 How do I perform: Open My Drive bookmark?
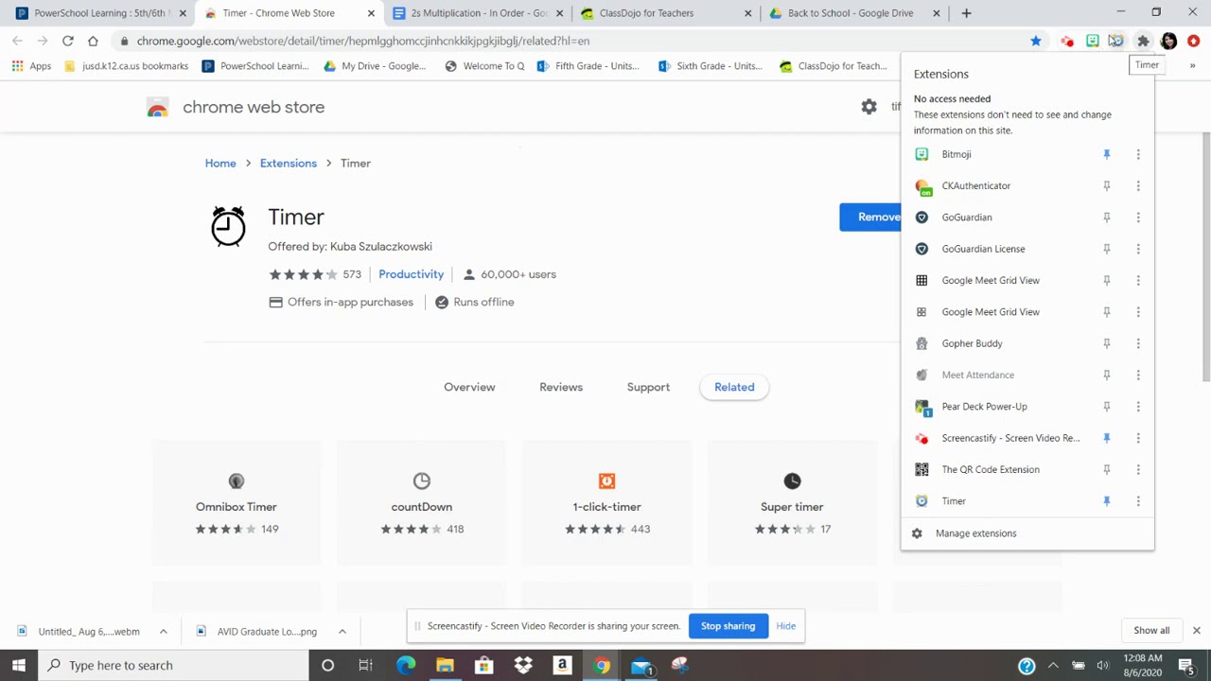[x=375, y=66]
